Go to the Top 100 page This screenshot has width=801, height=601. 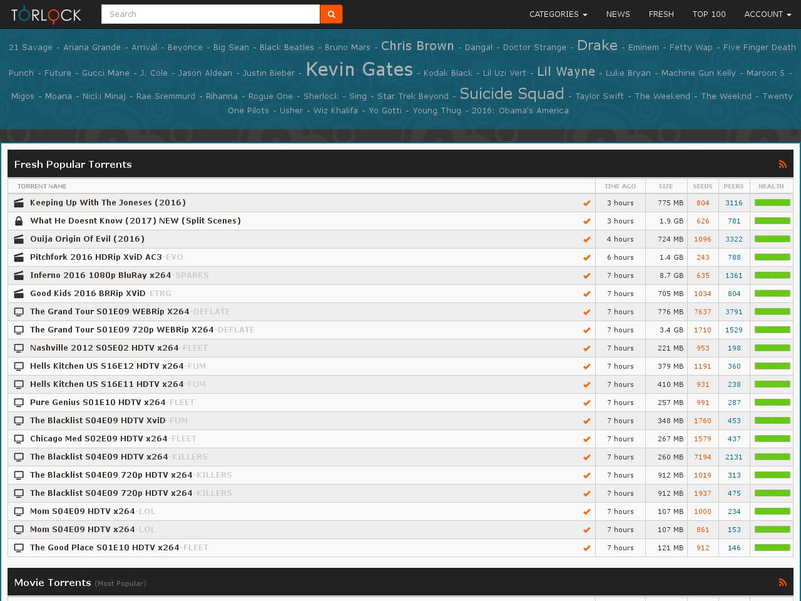click(x=708, y=14)
